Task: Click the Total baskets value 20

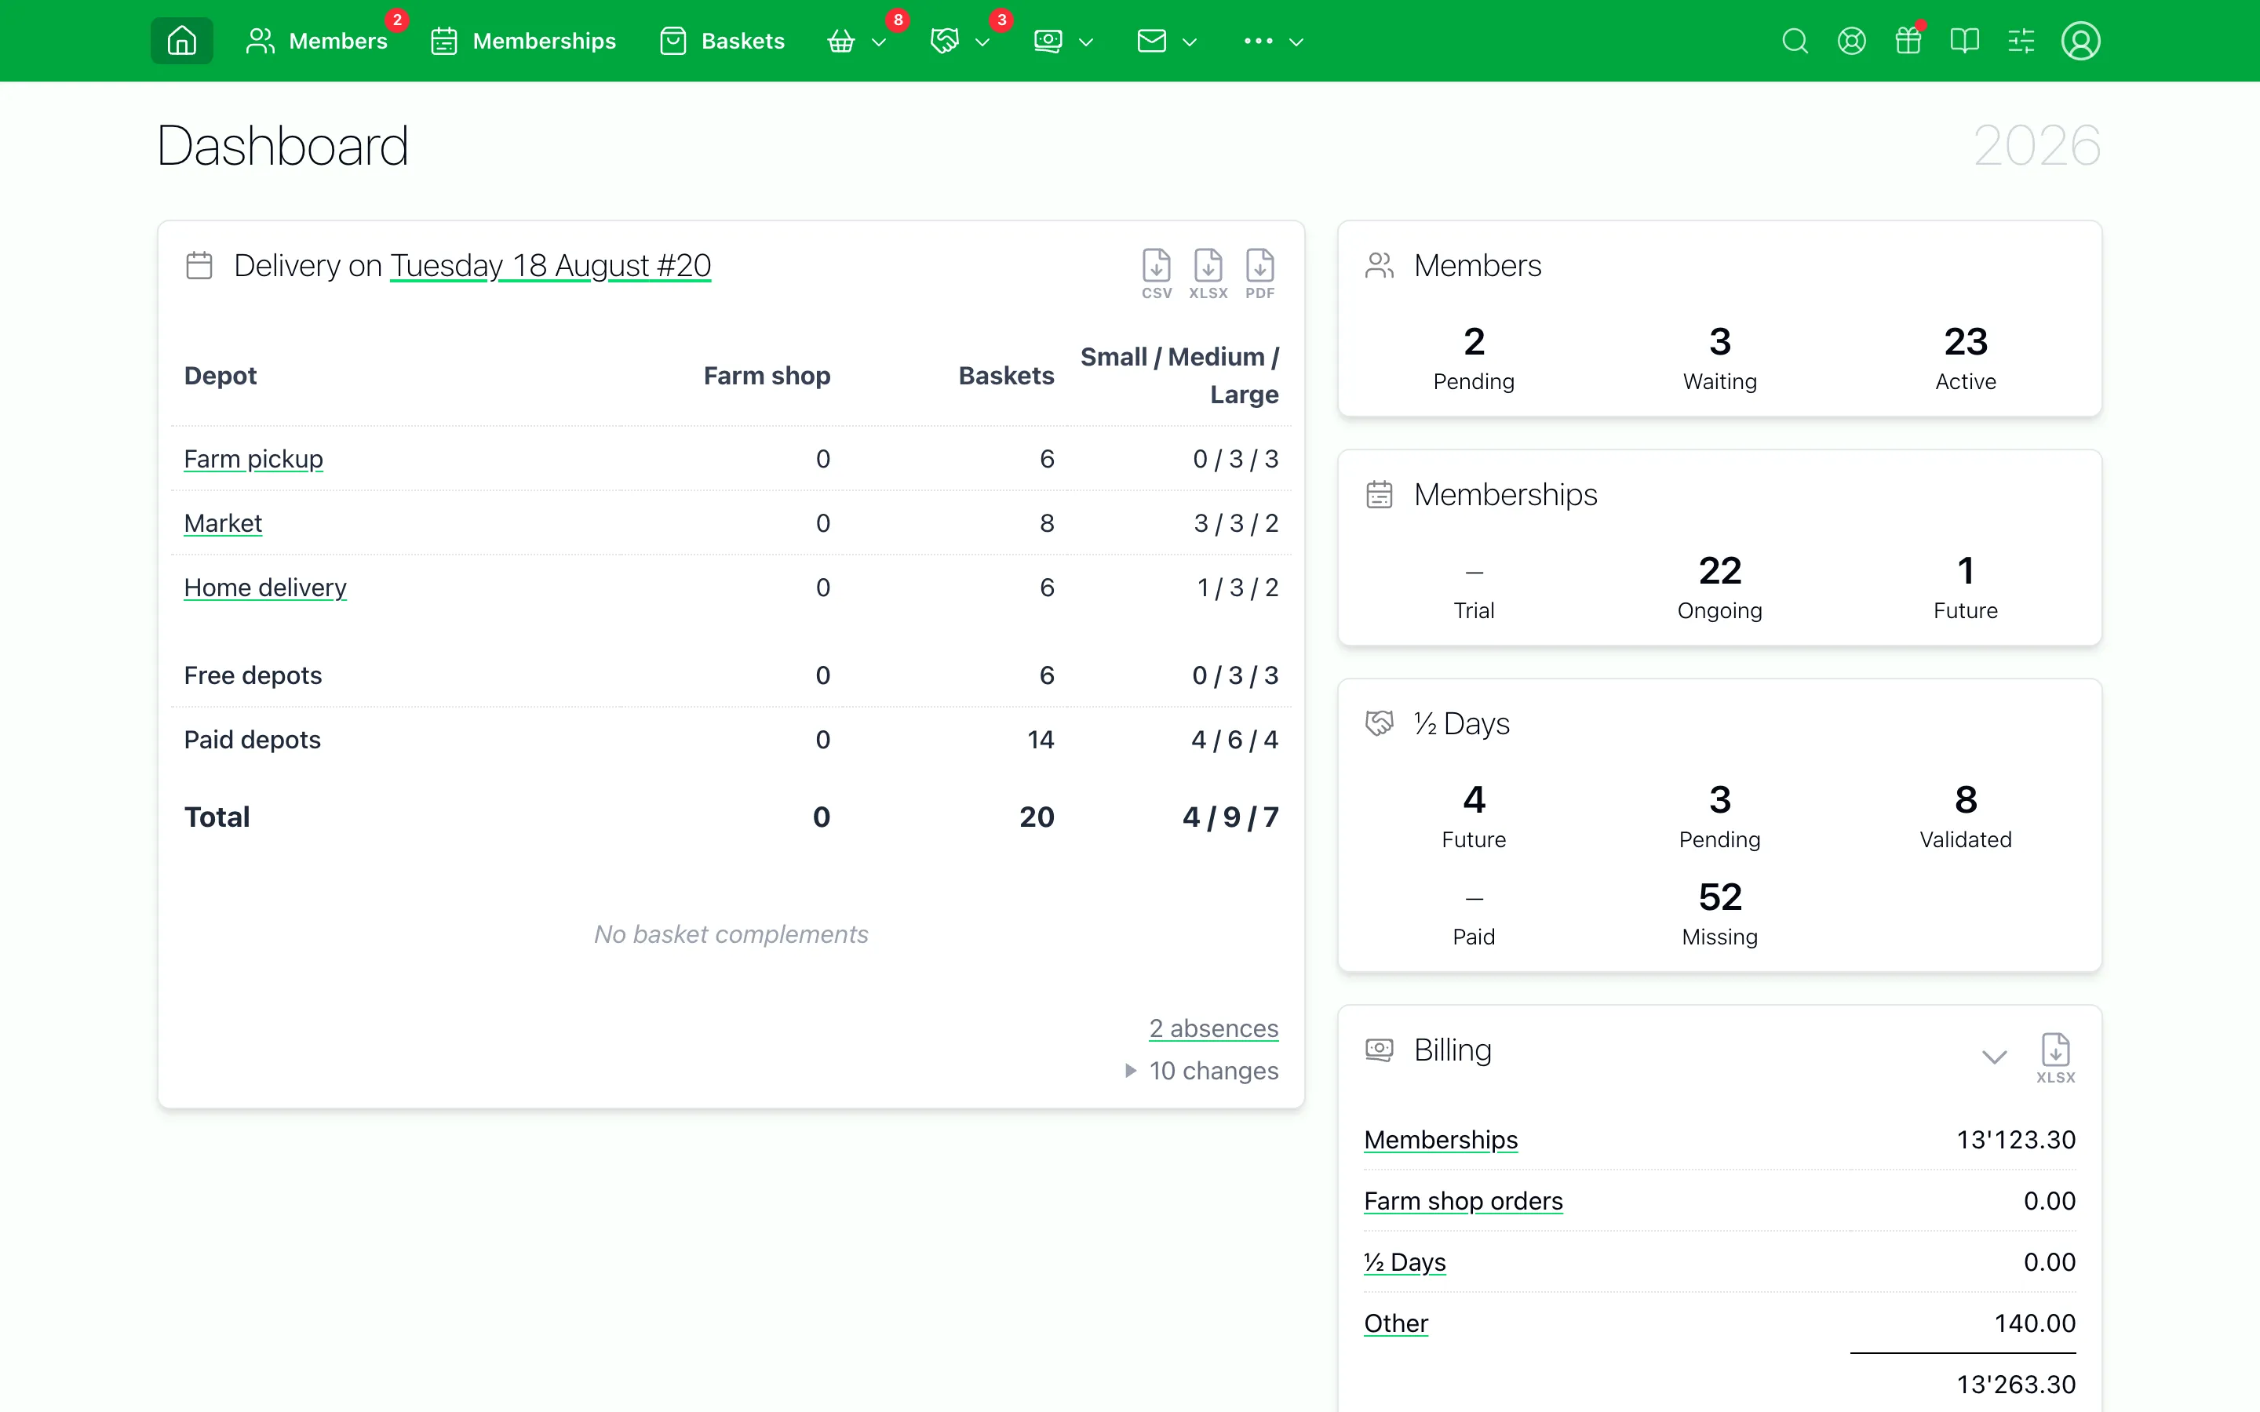Action: [x=1037, y=817]
